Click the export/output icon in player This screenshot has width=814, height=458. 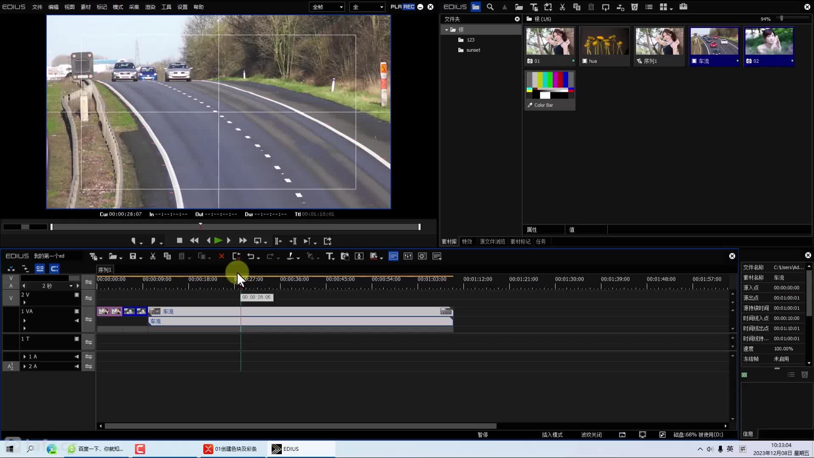328,241
